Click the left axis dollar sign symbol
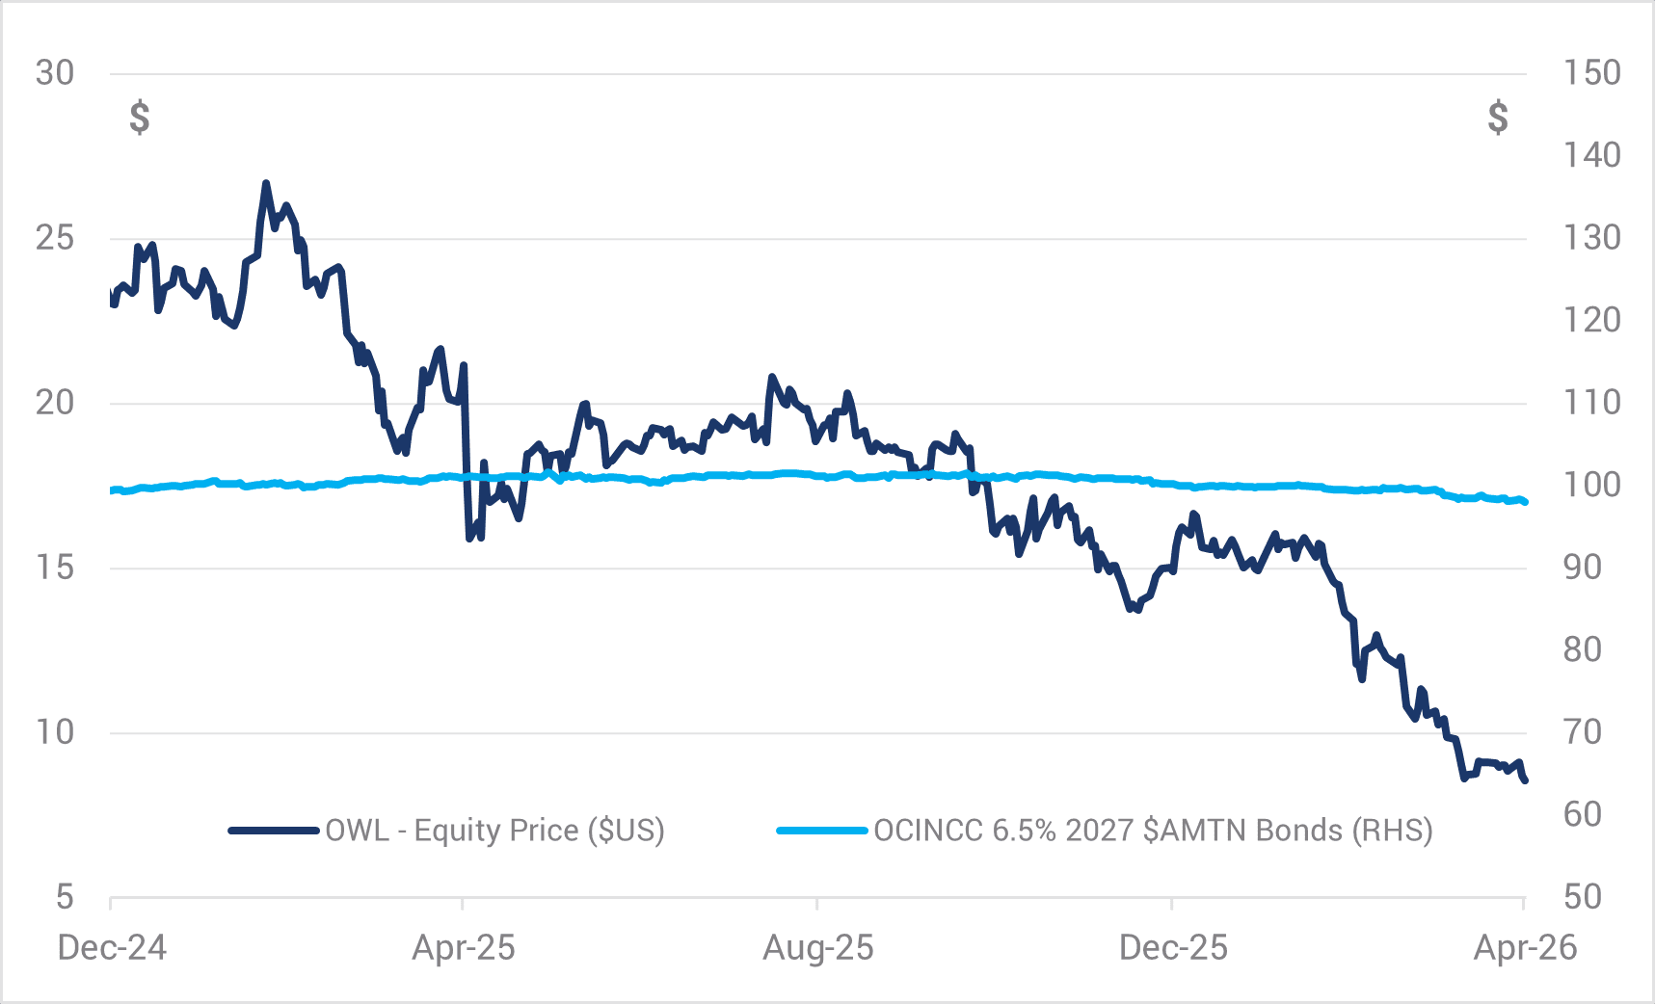 tap(140, 117)
